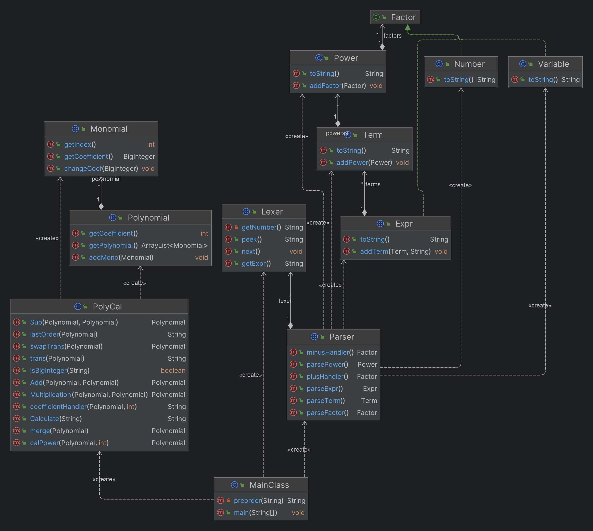Select the Number class header
The width and height of the screenshot is (593, 531).
point(461,64)
